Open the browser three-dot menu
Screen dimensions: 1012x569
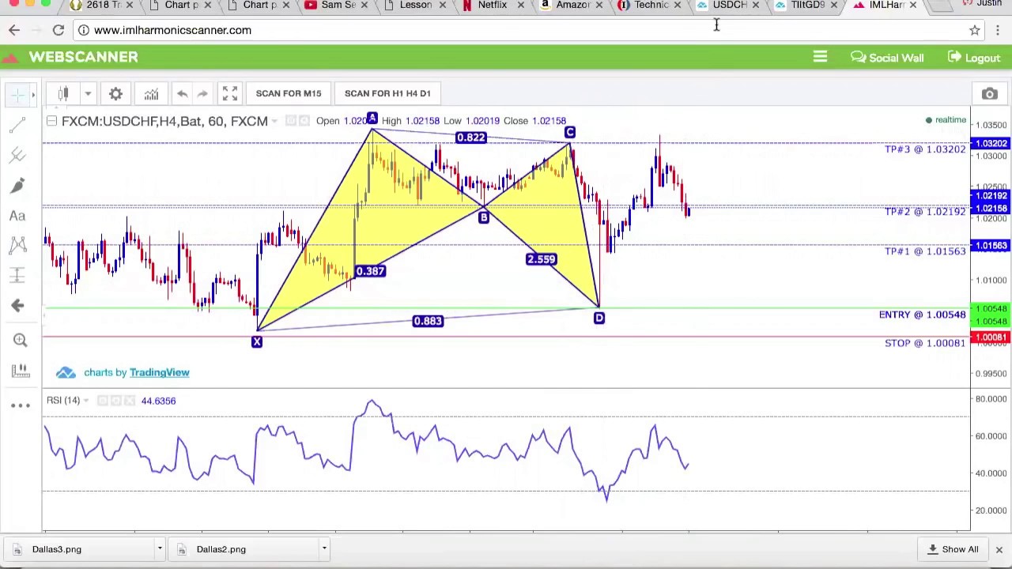998,30
